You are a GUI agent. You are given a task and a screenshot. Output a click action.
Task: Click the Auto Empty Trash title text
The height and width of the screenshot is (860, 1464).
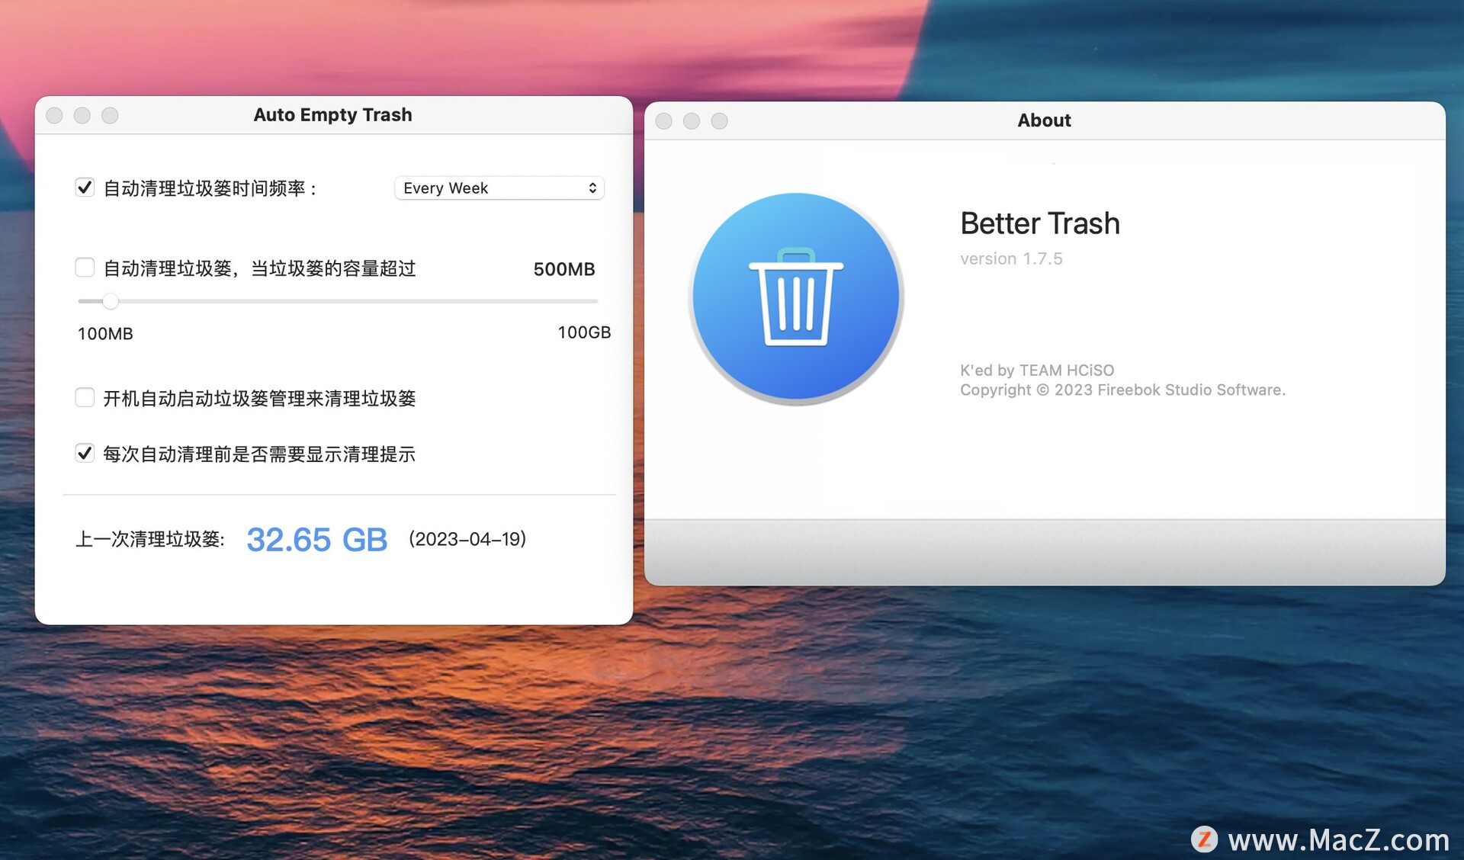click(x=332, y=115)
